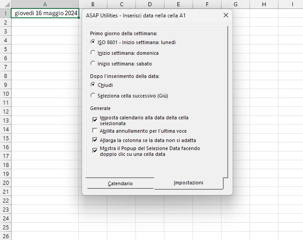Image resolution: width=303 pixels, height=240 pixels.
Task: Click the fill handle of cell A1
Action: pos(79,17)
